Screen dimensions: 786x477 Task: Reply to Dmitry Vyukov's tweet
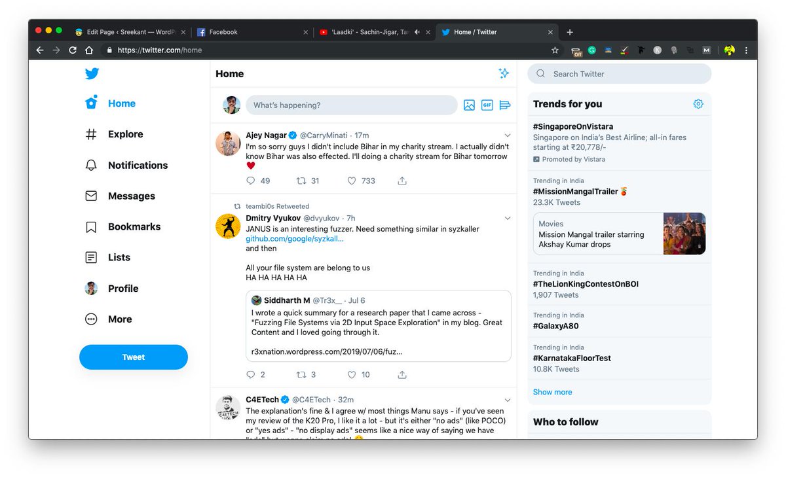pos(250,375)
